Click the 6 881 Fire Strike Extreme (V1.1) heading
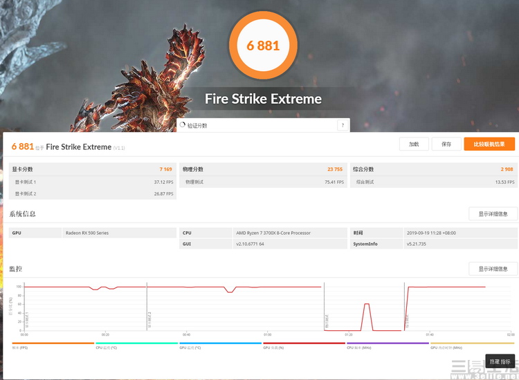Screen dimensions: 519x380 click(x=69, y=146)
